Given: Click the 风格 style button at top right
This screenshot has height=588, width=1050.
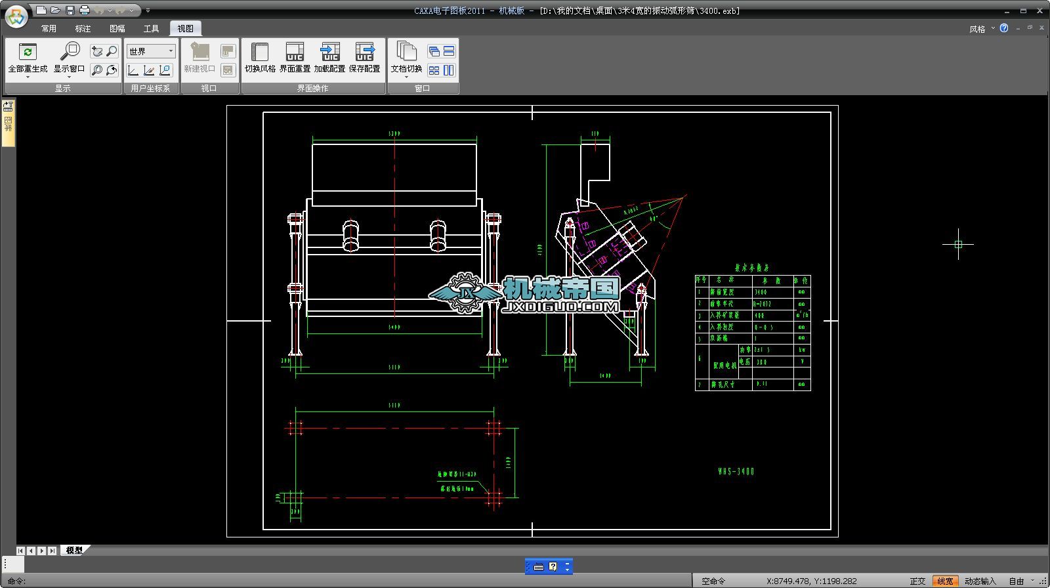Looking at the screenshot, I should coord(977,29).
